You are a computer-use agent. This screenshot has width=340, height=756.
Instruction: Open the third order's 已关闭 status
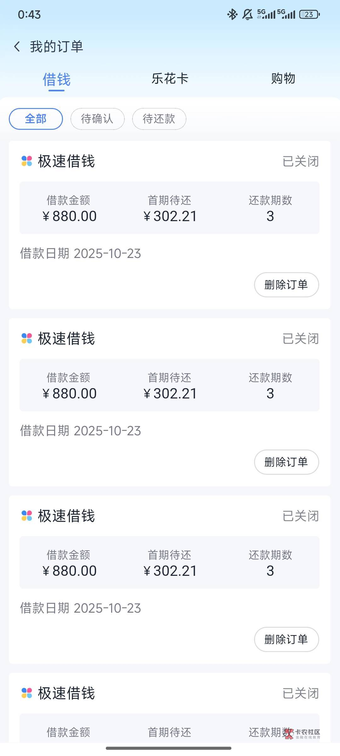301,516
